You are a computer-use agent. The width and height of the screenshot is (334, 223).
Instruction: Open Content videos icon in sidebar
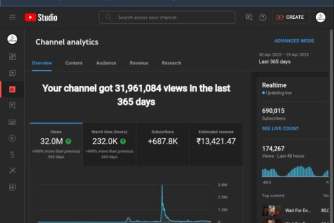[x=12, y=73]
